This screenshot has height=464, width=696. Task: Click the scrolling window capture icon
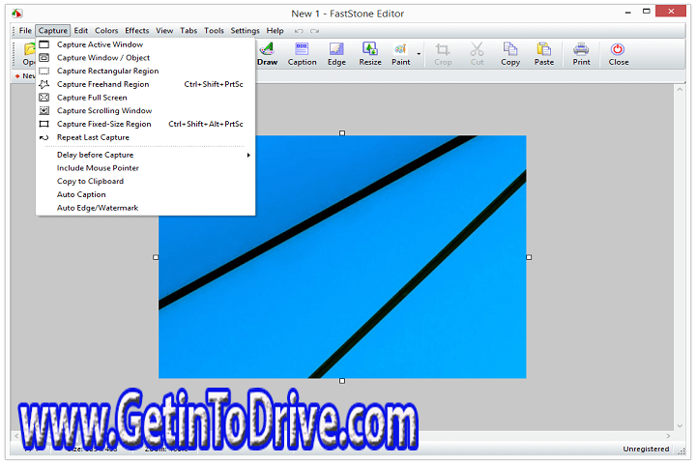coord(43,110)
